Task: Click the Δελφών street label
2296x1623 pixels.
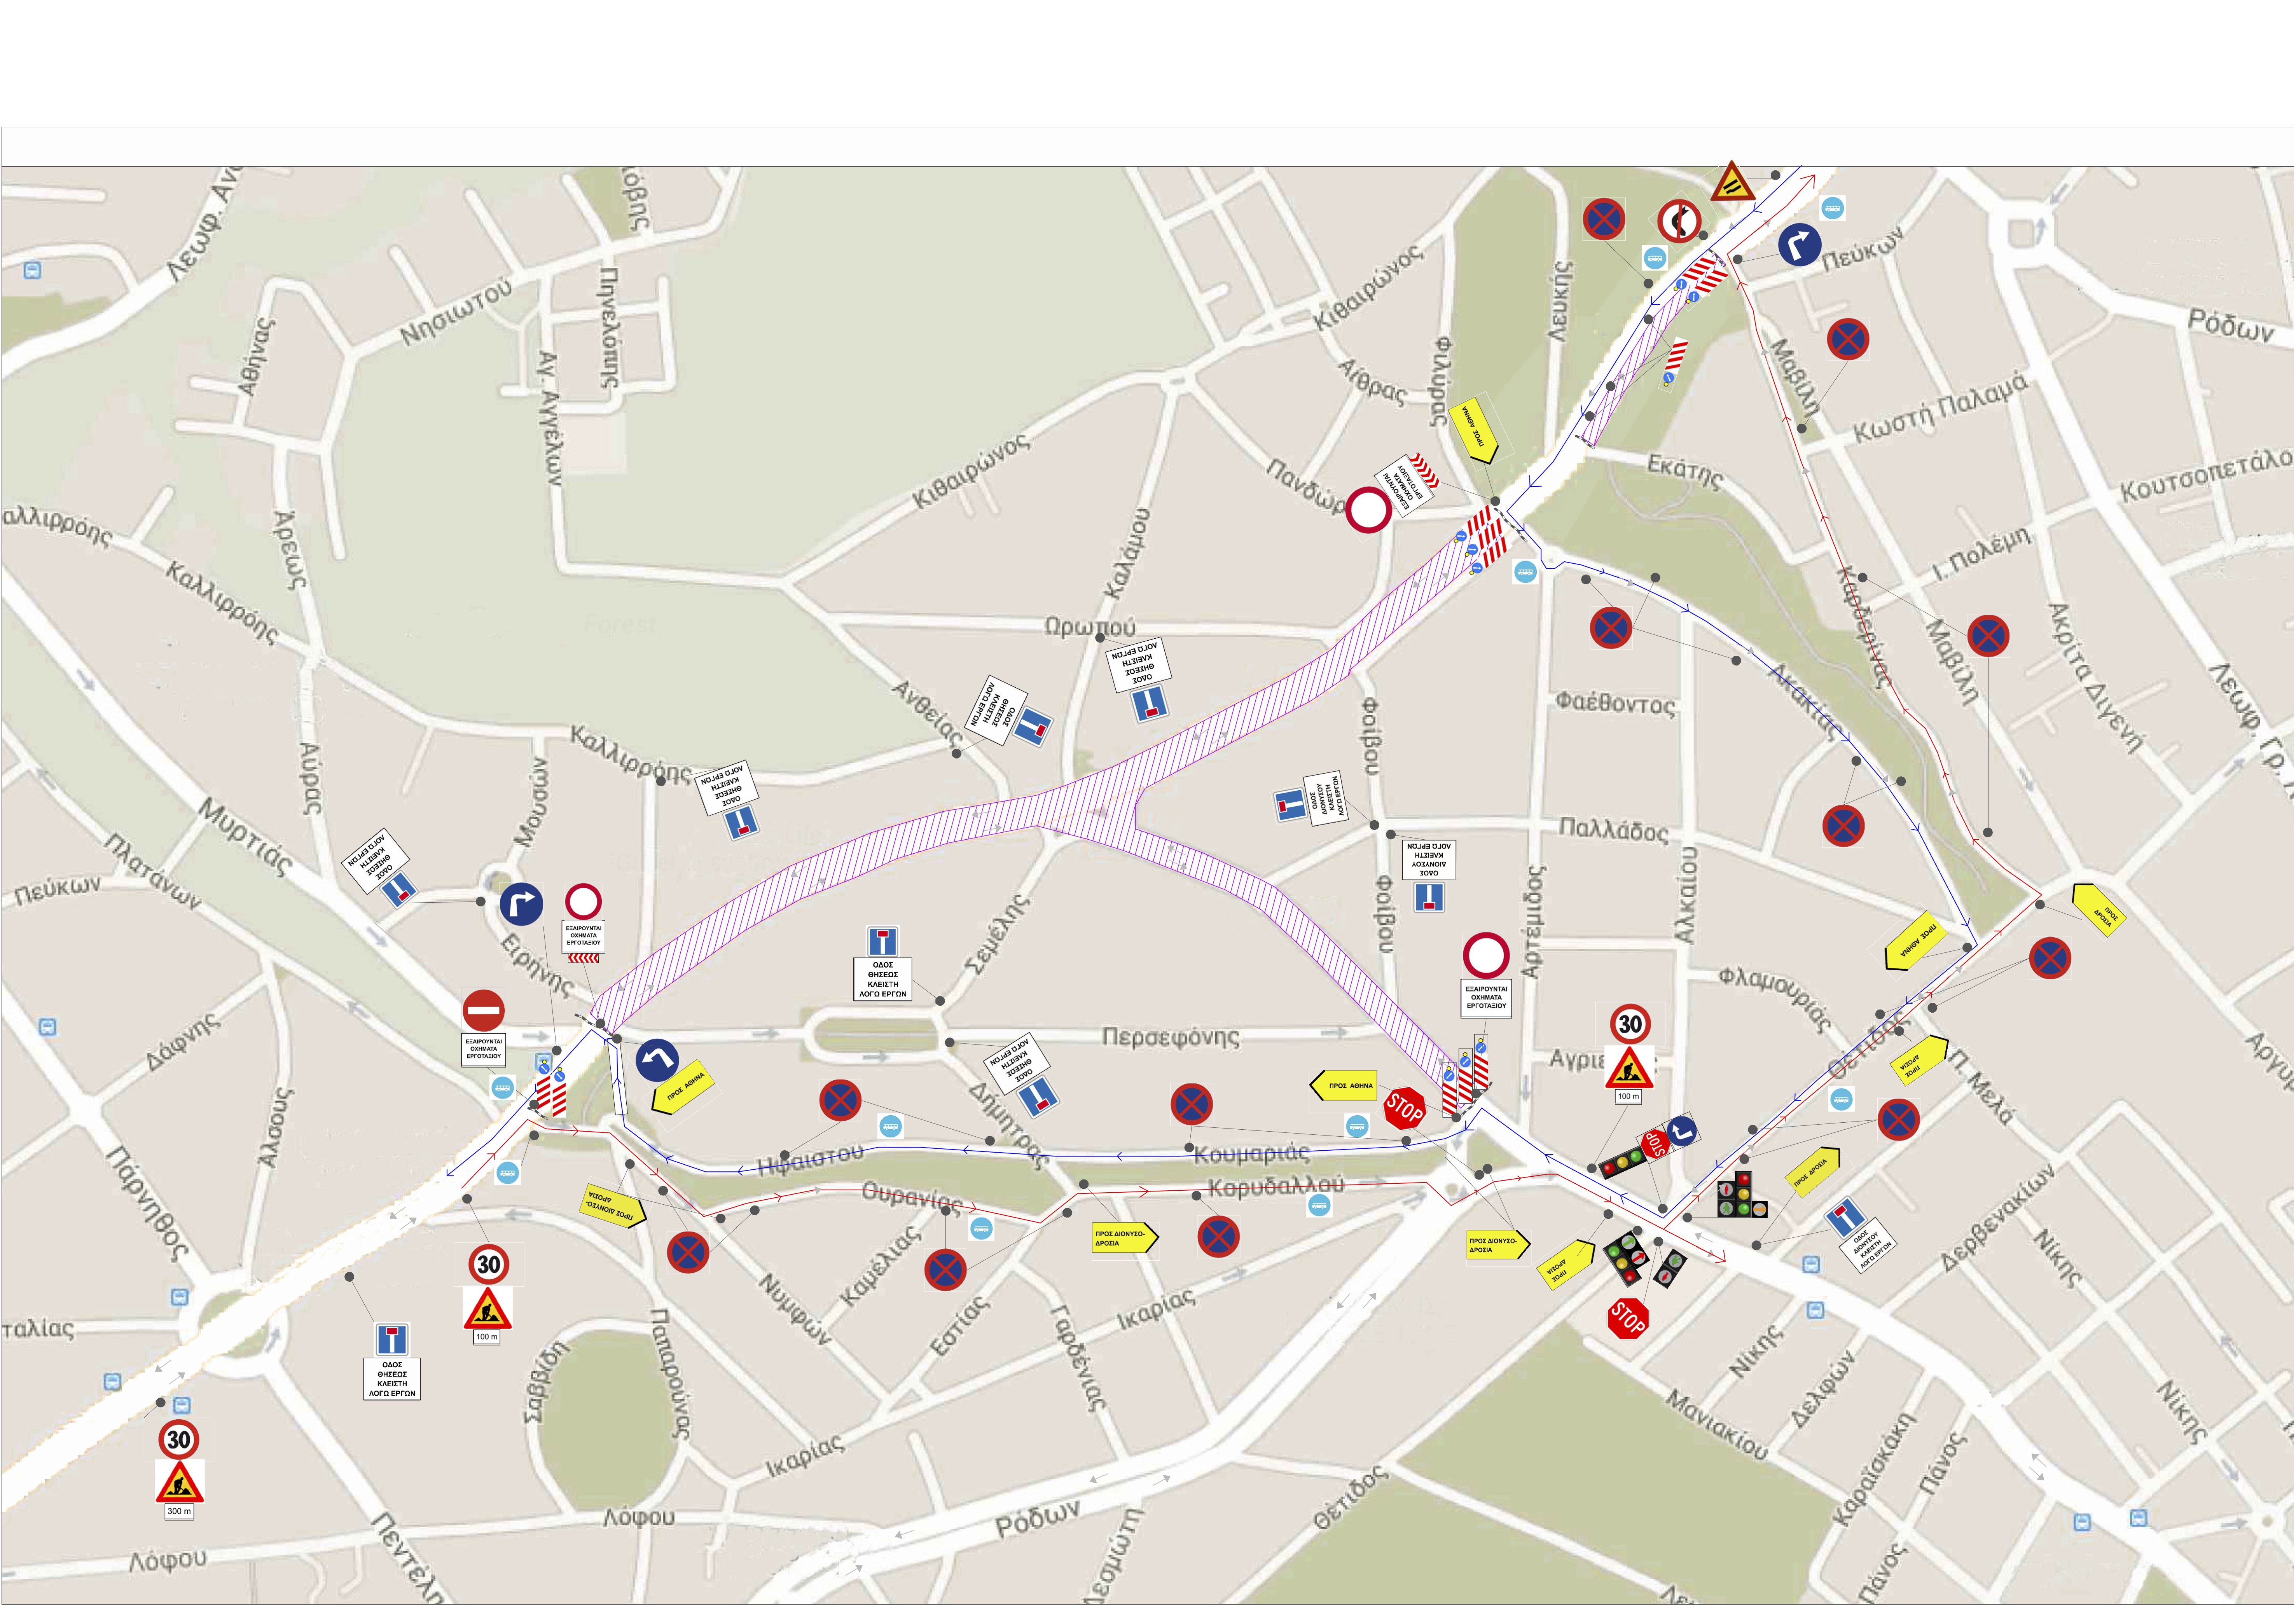Action: tap(1823, 1389)
